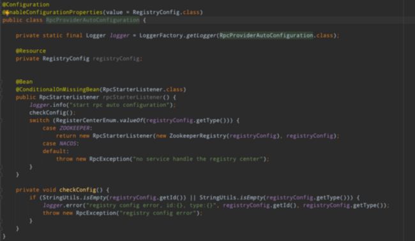Place cursor on EnableConfigurationProperties annotation
This screenshot has height=241, width=415.
pyautogui.click(x=52, y=12)
